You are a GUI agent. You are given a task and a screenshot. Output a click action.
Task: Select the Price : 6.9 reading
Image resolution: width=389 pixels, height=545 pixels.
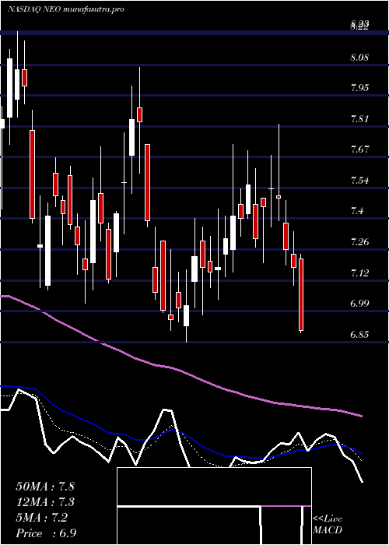point(46,533)
